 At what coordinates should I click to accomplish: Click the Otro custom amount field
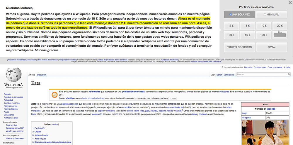[x=280, y=35]
